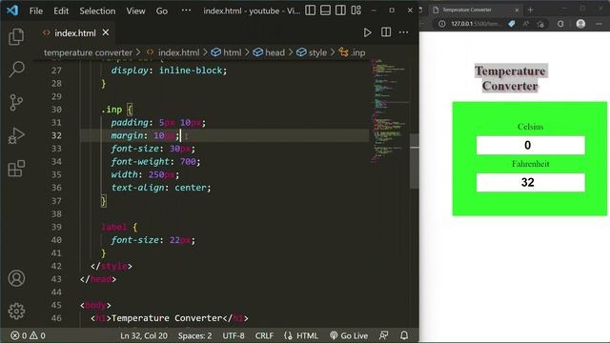Image resolution: width=610 pixels, height=343 pixels.
Task: Change encoding via UTF-8
Action: [x=234, y=335]
